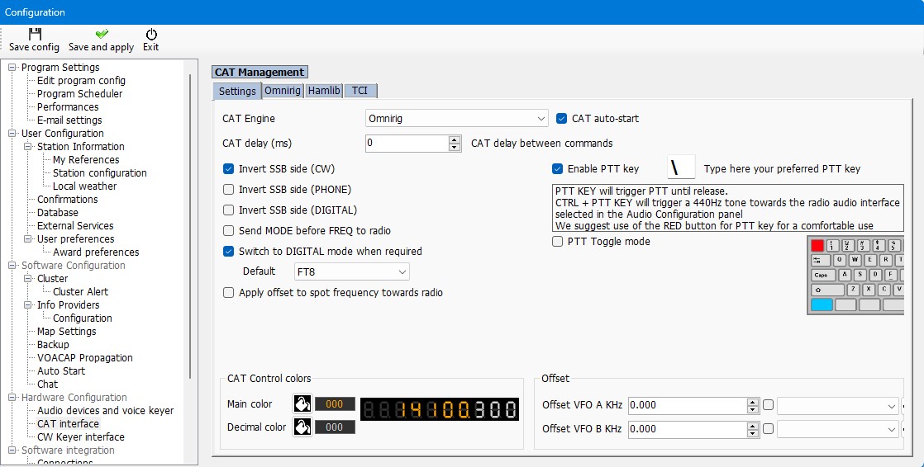Open the Default digital mode FT8 dropdown
The height and width of the screenshot is (467, 924).
(352, 271)
